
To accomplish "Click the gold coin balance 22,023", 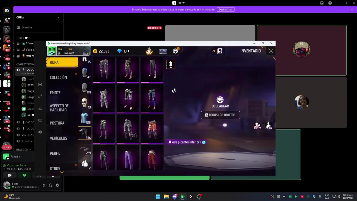I will [x=101, y=51].
